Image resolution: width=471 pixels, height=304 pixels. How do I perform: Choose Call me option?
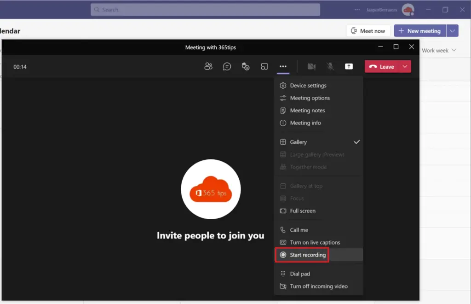click(318, 230)
